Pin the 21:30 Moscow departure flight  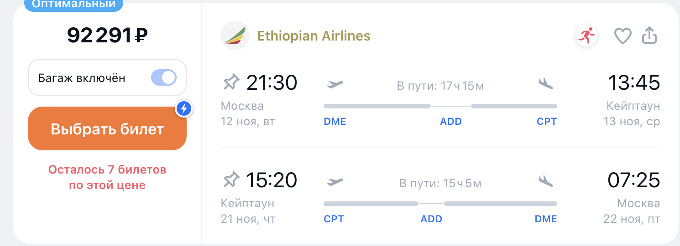pyautogui.click(x=231, y=83)
